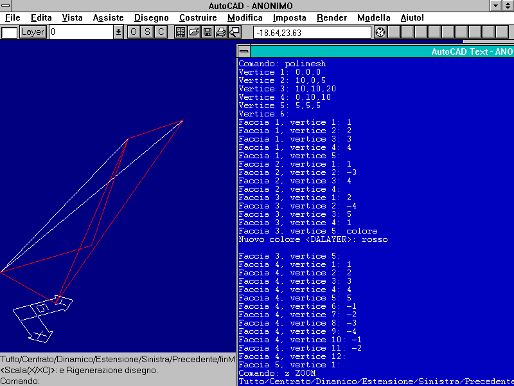Toggle the C button in the toolbar
This screenshot has height=386, width=514.
[x=161, y=32]
